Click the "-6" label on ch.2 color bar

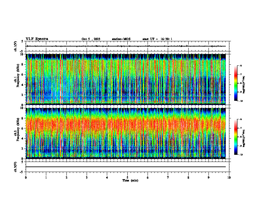(x=240, y=119)
